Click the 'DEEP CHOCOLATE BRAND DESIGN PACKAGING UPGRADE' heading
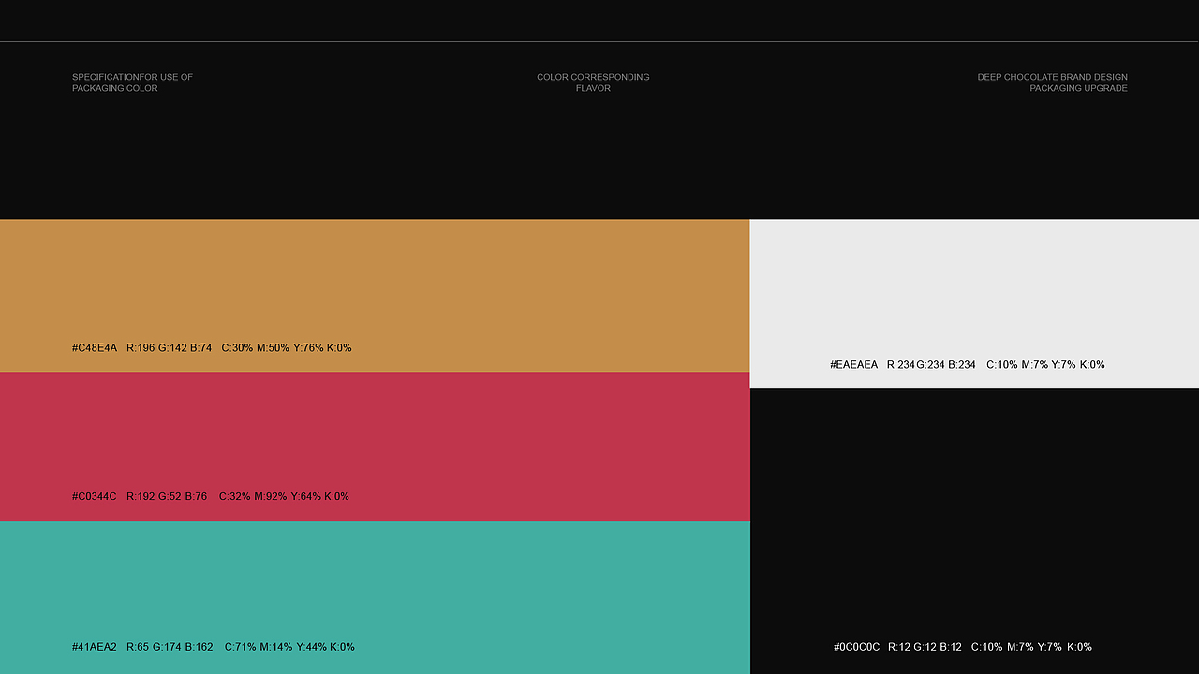Viewport: 1199px width, 674px height. (1053, 82)
